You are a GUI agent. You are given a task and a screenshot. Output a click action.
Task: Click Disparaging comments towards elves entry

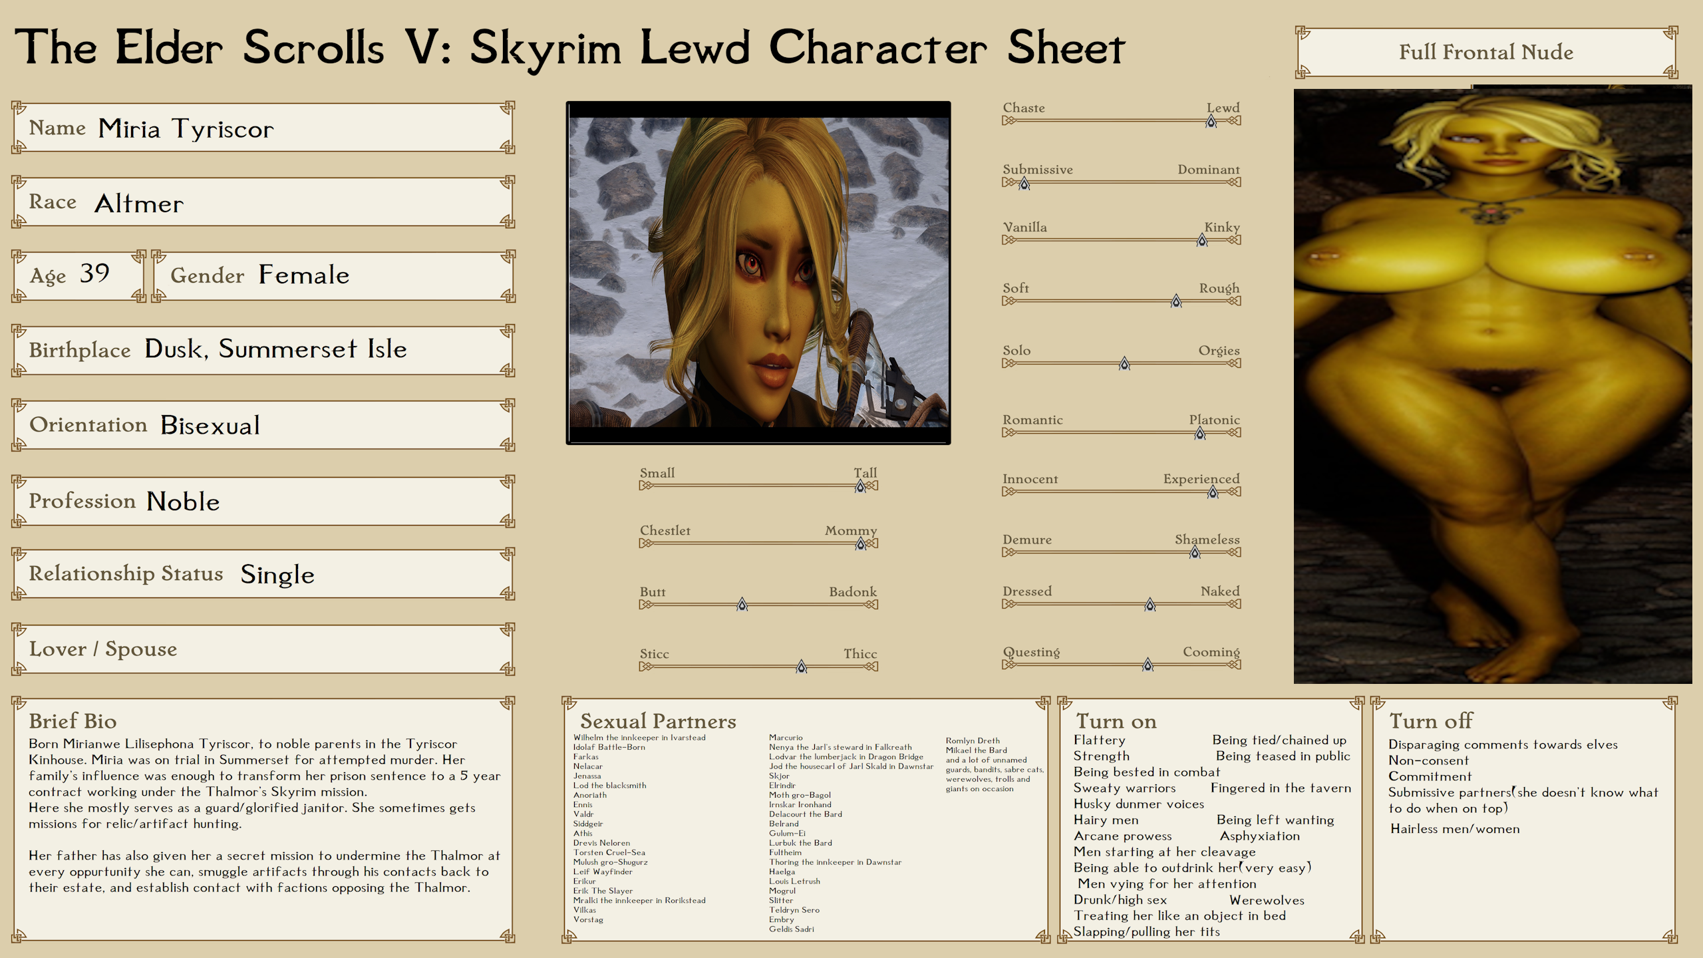[1503, 744]
